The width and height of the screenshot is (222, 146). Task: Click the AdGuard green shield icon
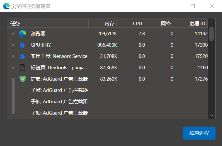[x=22, y=79]
